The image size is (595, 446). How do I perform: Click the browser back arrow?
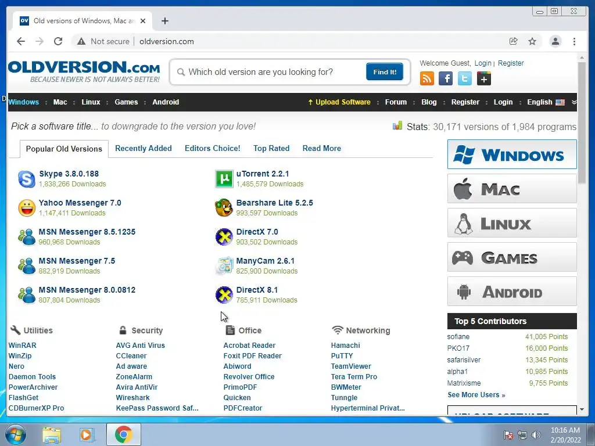(21, 41)
